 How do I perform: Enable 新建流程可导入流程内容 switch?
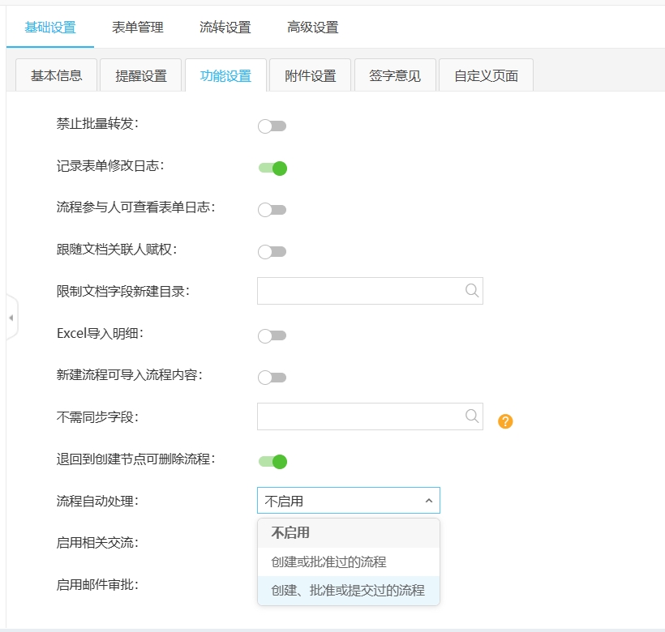(272, 378)
